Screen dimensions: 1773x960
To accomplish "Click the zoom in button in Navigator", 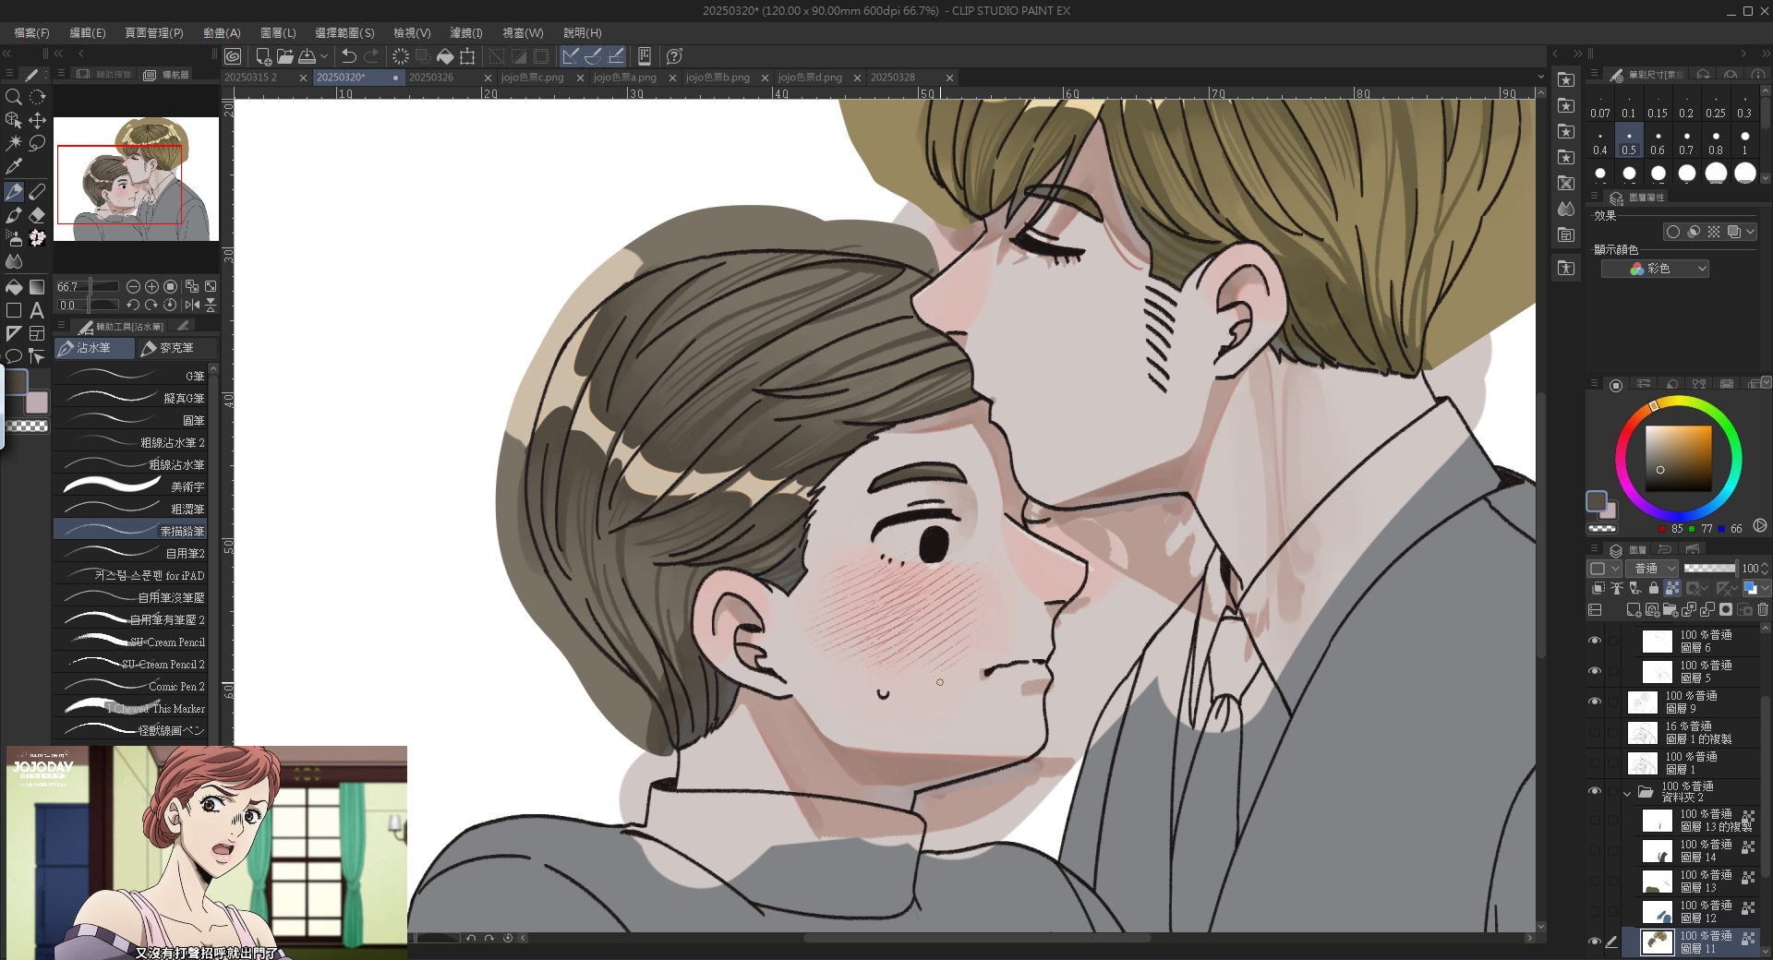I will coord(151,287).
